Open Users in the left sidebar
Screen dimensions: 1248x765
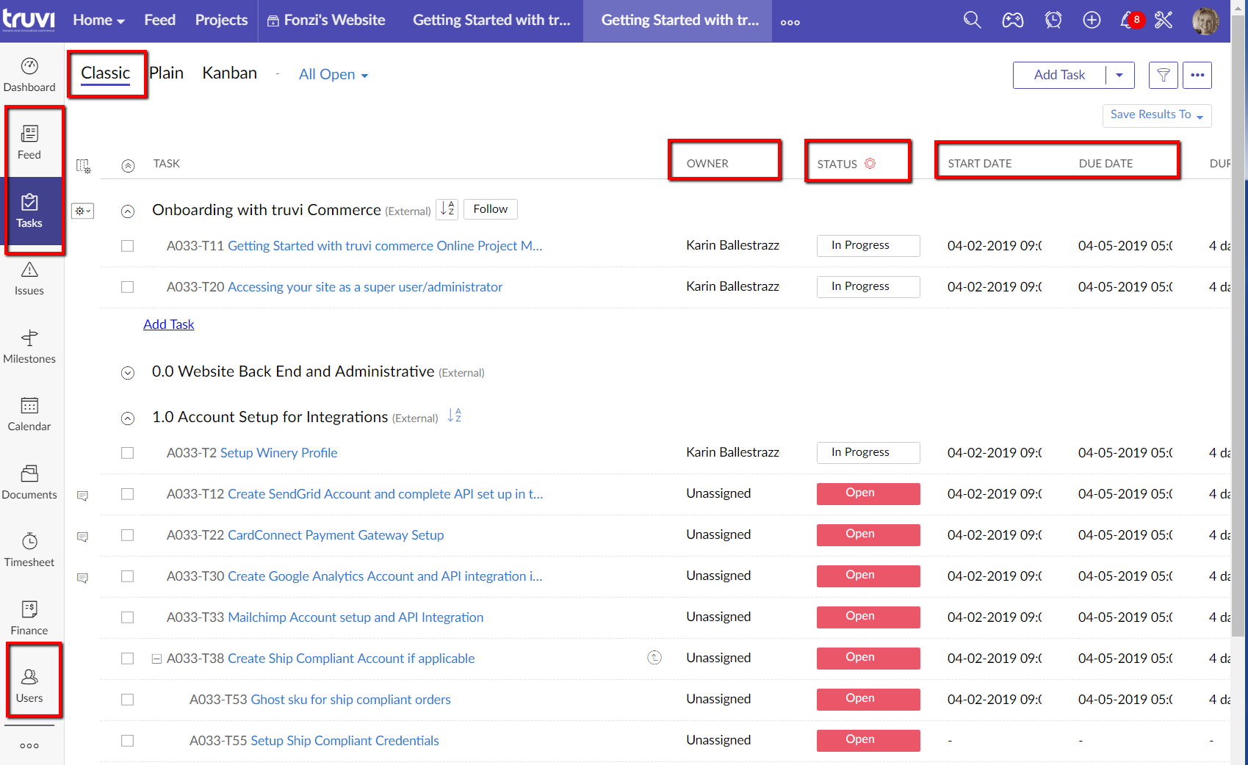click(29, 686)
